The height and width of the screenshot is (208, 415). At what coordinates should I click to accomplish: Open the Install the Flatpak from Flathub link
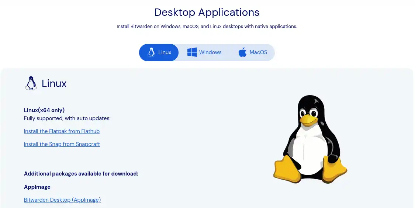pos(62,131)
